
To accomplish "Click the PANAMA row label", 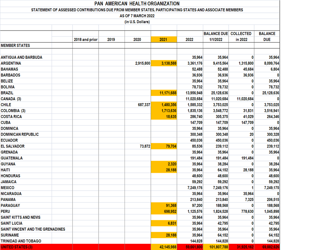I will pyautogui.click(x=8, y=200).
